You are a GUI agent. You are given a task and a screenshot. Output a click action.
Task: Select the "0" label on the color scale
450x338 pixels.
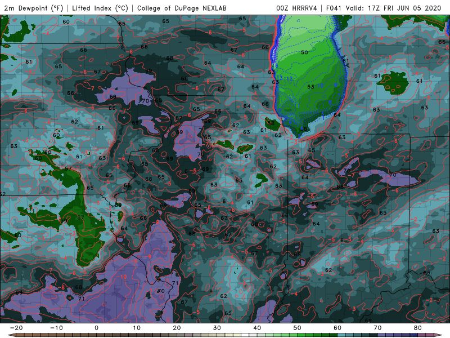click(x=96, y=328)
